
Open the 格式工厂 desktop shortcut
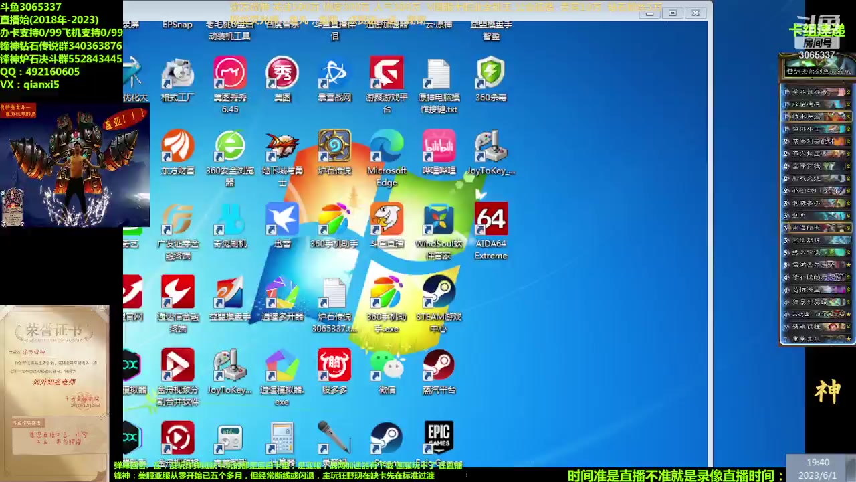(177, 80)
